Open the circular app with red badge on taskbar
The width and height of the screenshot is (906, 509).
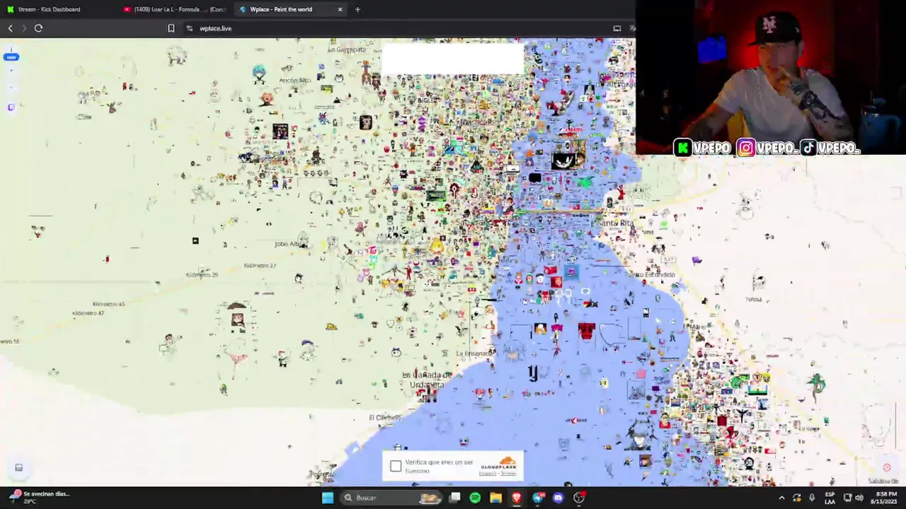[579, 498]
